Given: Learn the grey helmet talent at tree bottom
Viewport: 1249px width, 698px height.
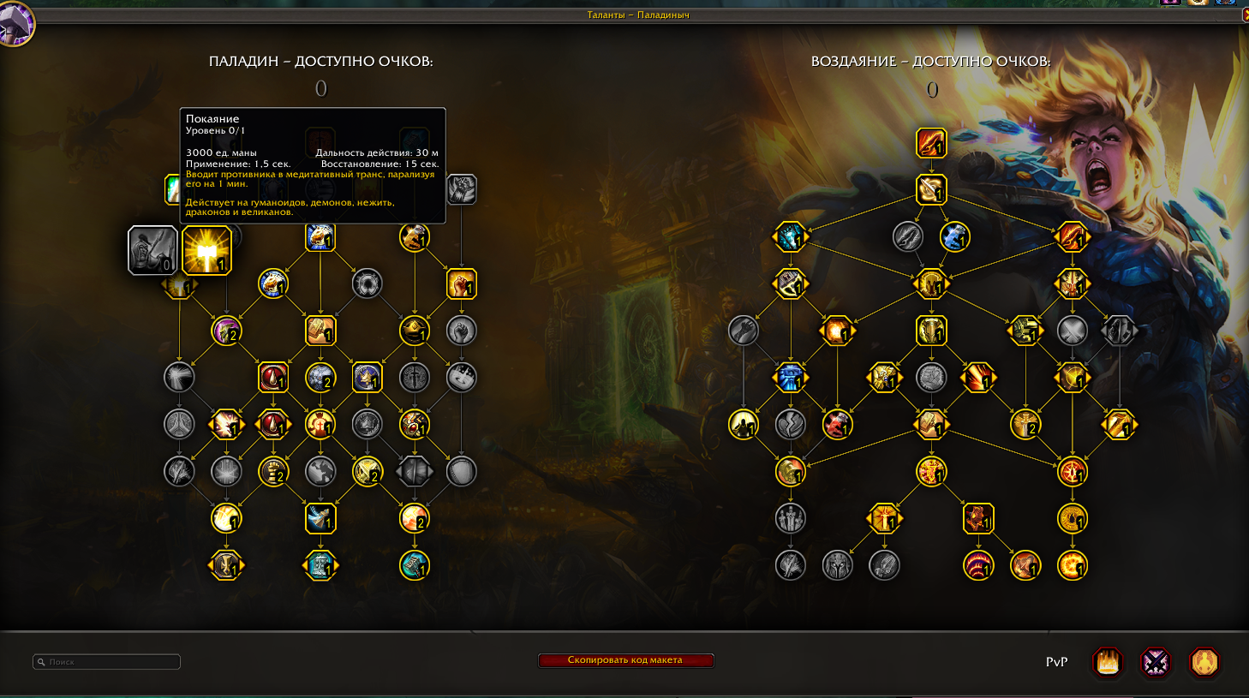Looking at the screenshot, I should 837,565.
